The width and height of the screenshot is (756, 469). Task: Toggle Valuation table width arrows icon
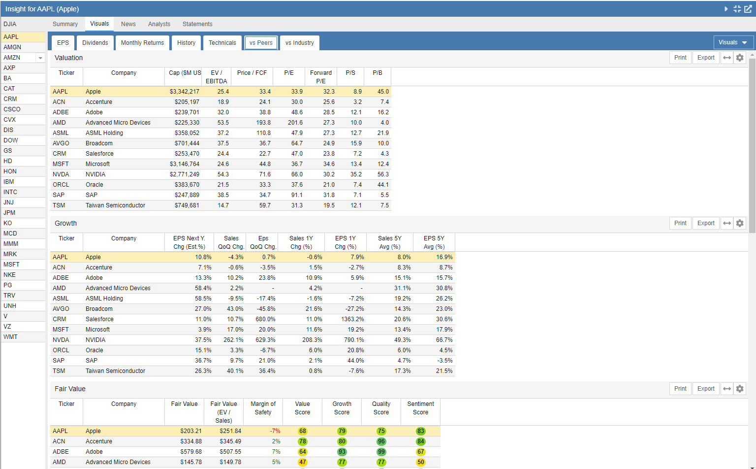727,58
